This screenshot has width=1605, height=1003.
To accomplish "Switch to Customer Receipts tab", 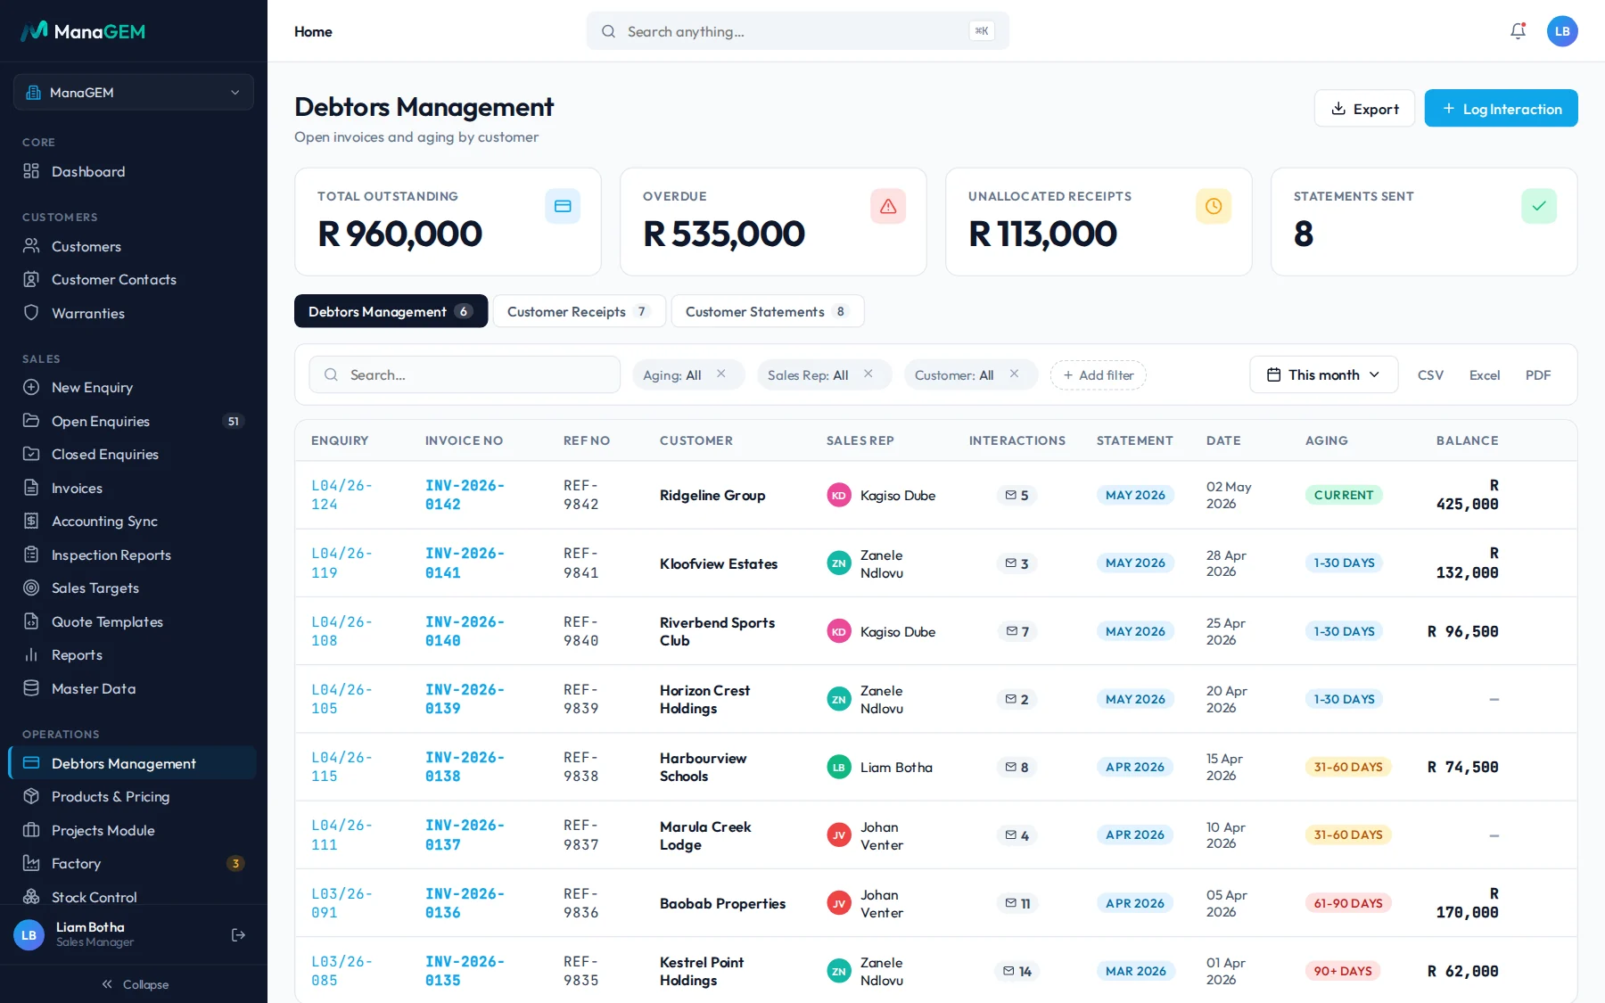I will 579,311.
